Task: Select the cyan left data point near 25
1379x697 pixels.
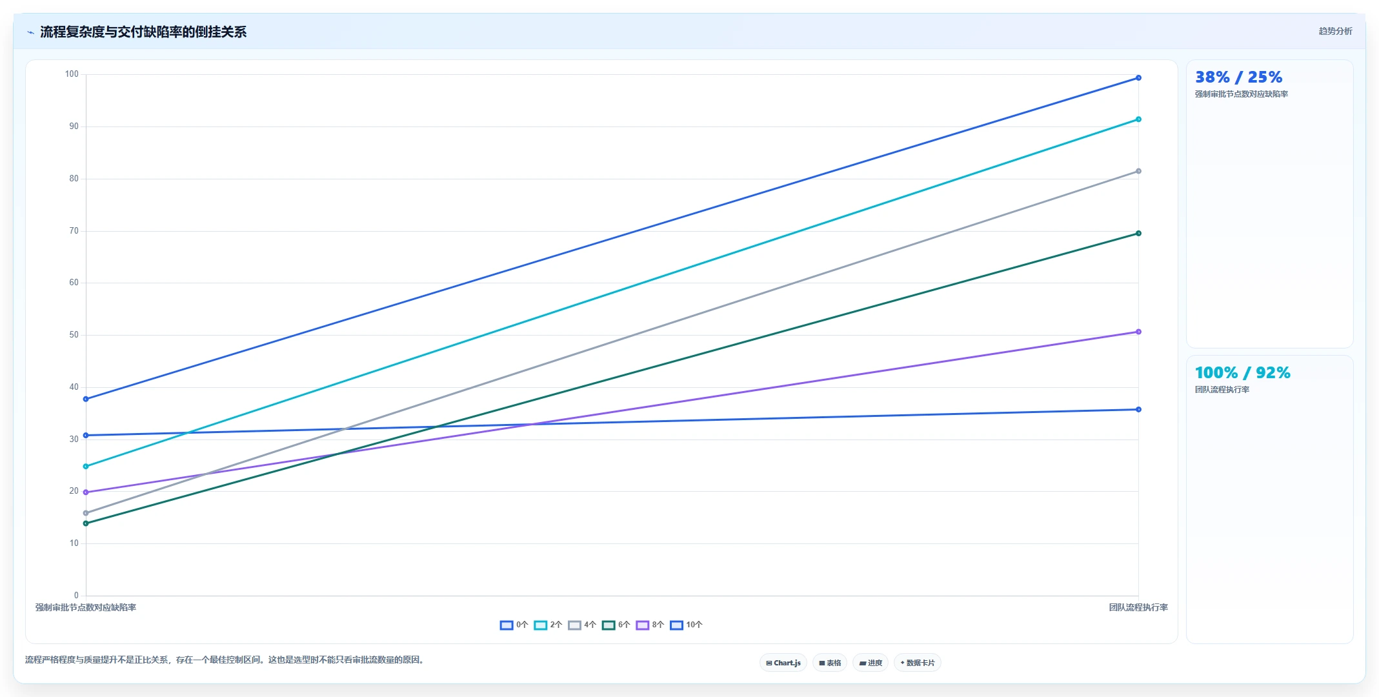Action: 86,466
